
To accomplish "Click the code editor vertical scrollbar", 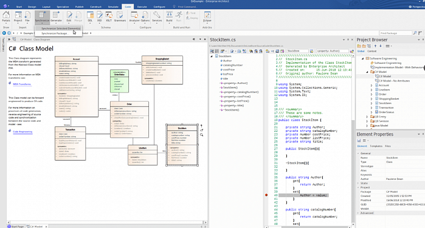I will [x=353, y=140].
